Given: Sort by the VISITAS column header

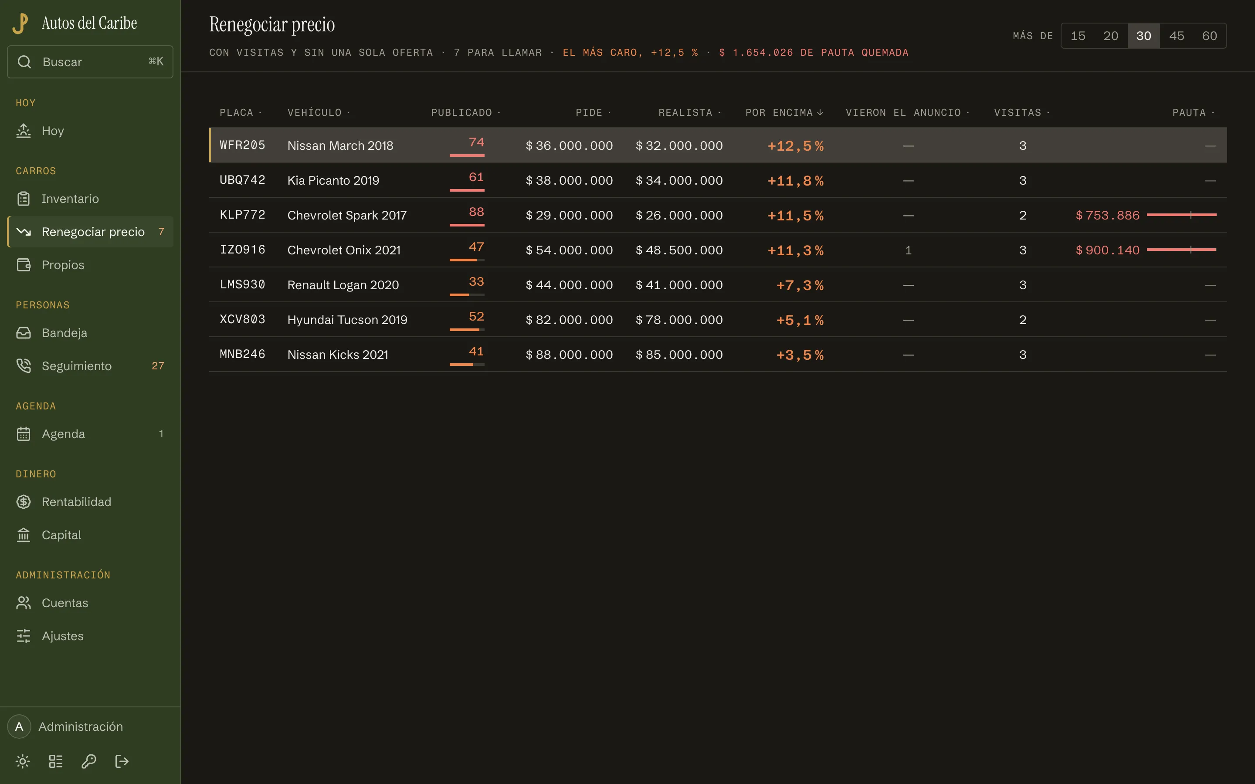Looking at the screenshot, I should tap(1021, 112).
